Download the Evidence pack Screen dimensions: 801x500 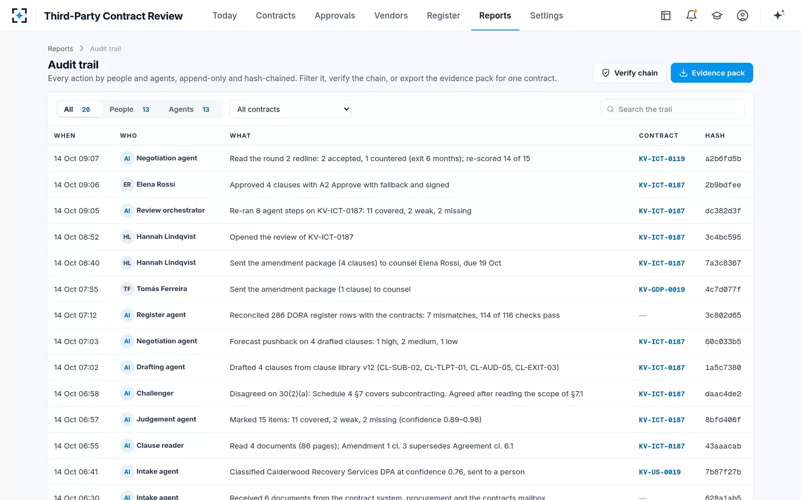click(x=712, y=73)
